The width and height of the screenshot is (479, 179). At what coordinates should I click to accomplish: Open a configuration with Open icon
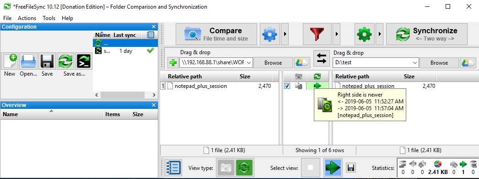[x=29, y=61]
